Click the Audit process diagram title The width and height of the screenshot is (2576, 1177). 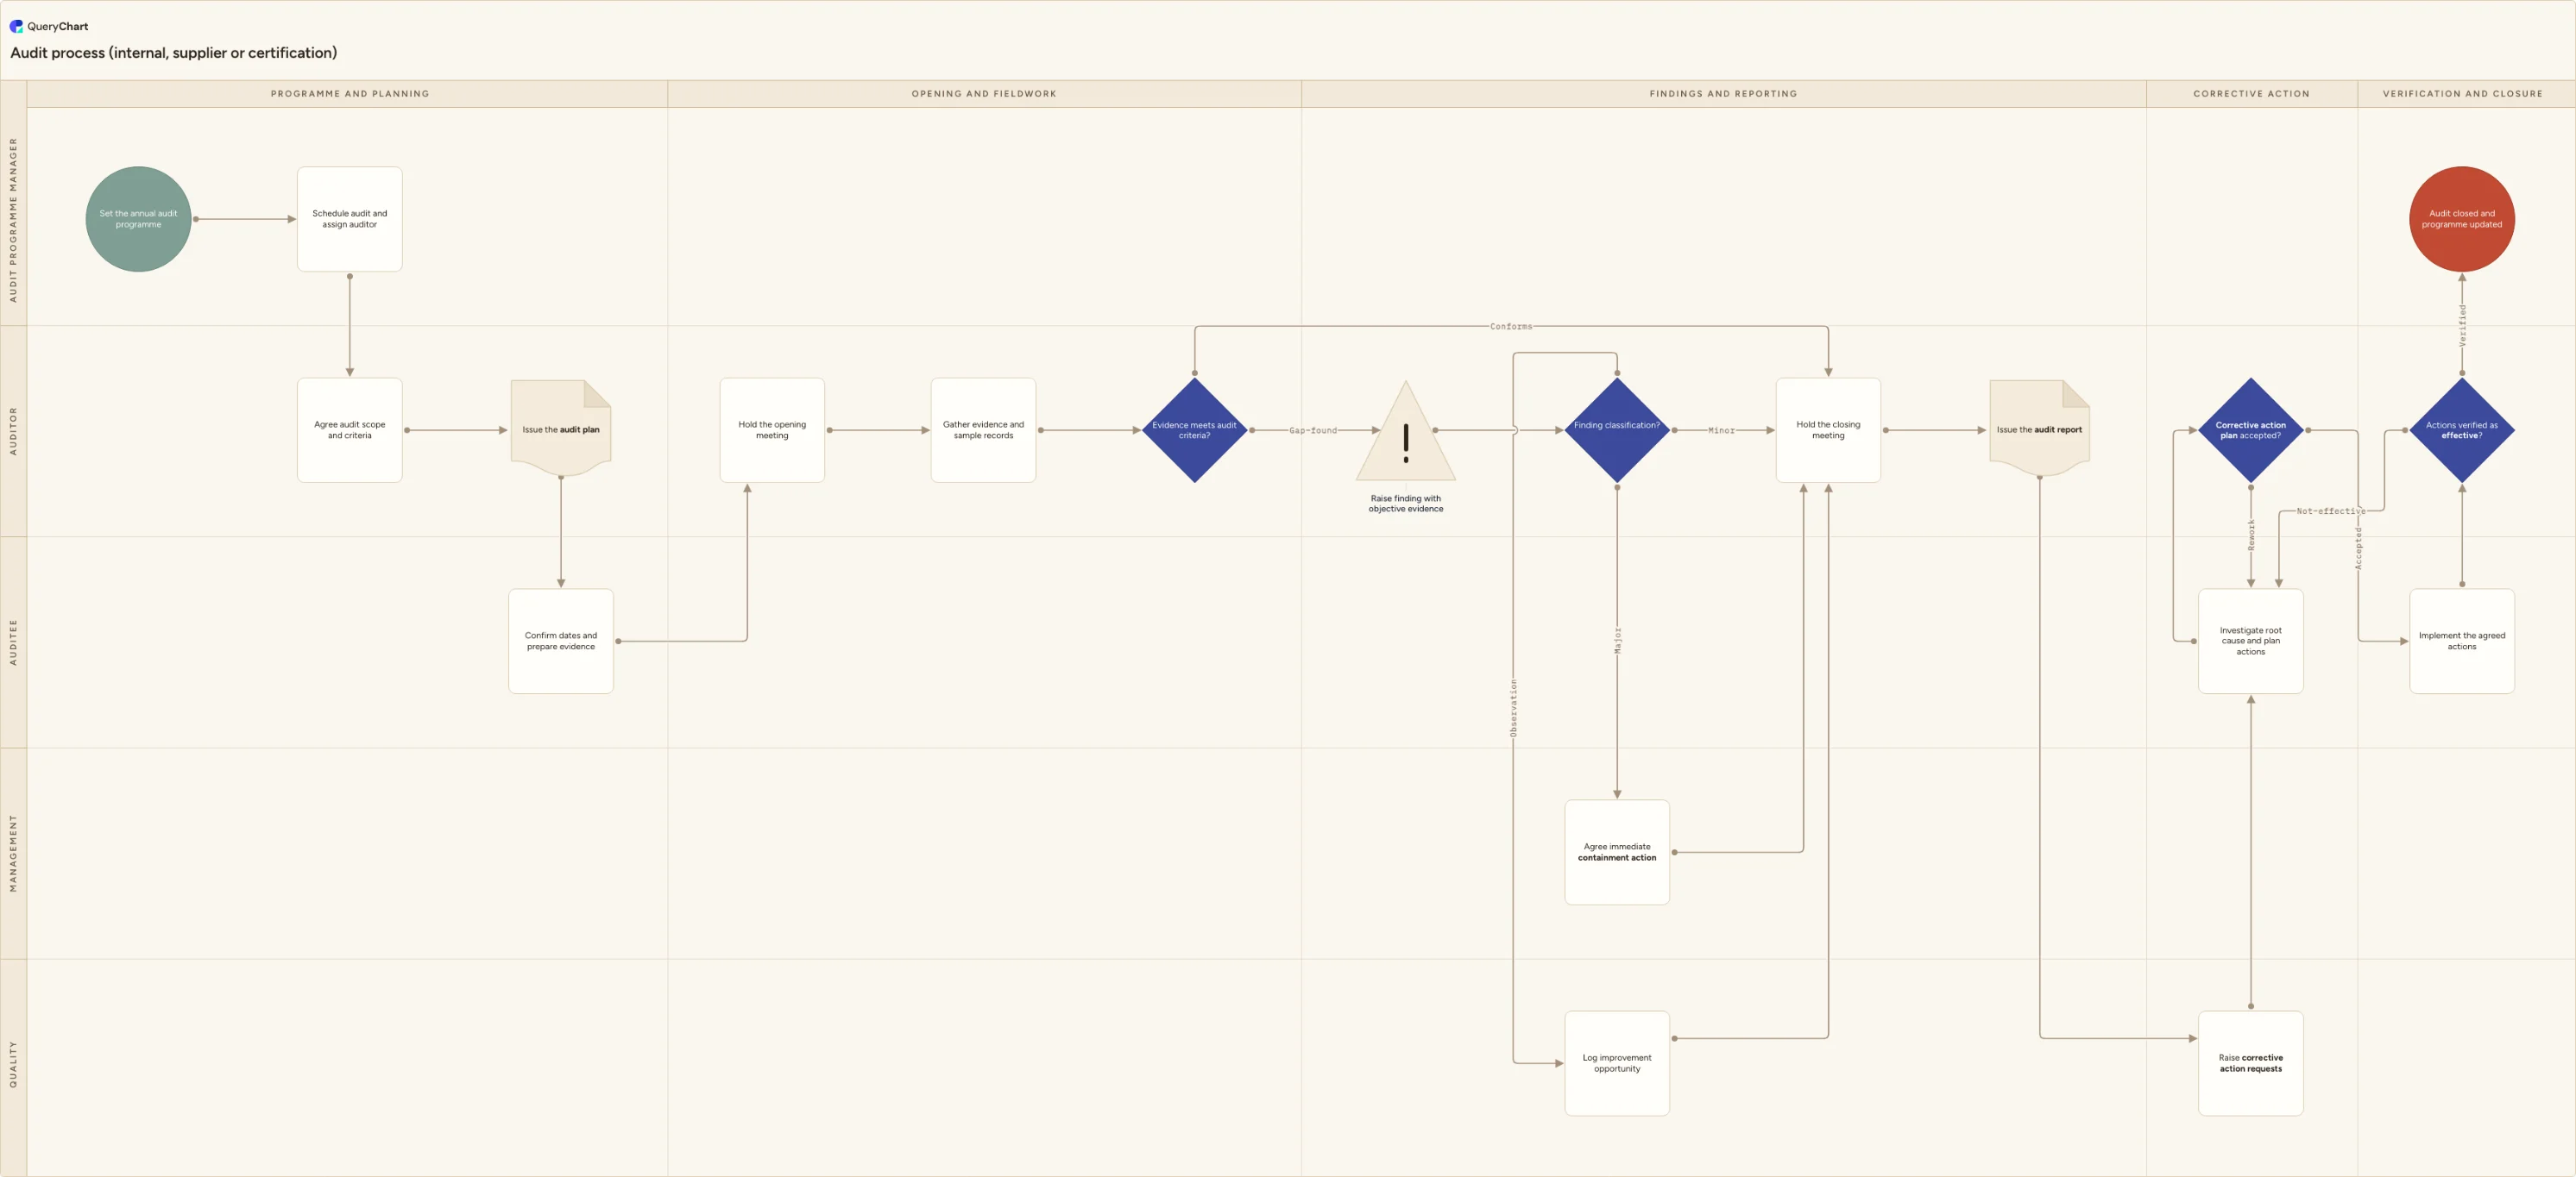tap(173, 53)
